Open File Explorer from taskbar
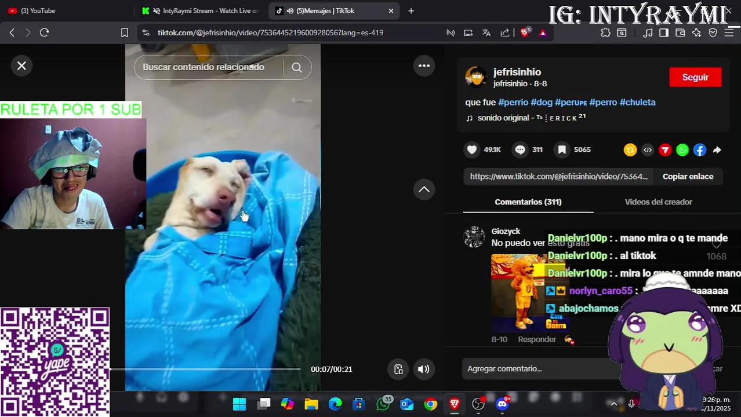This screenshot has height=417, width=741. coord(311,404)
